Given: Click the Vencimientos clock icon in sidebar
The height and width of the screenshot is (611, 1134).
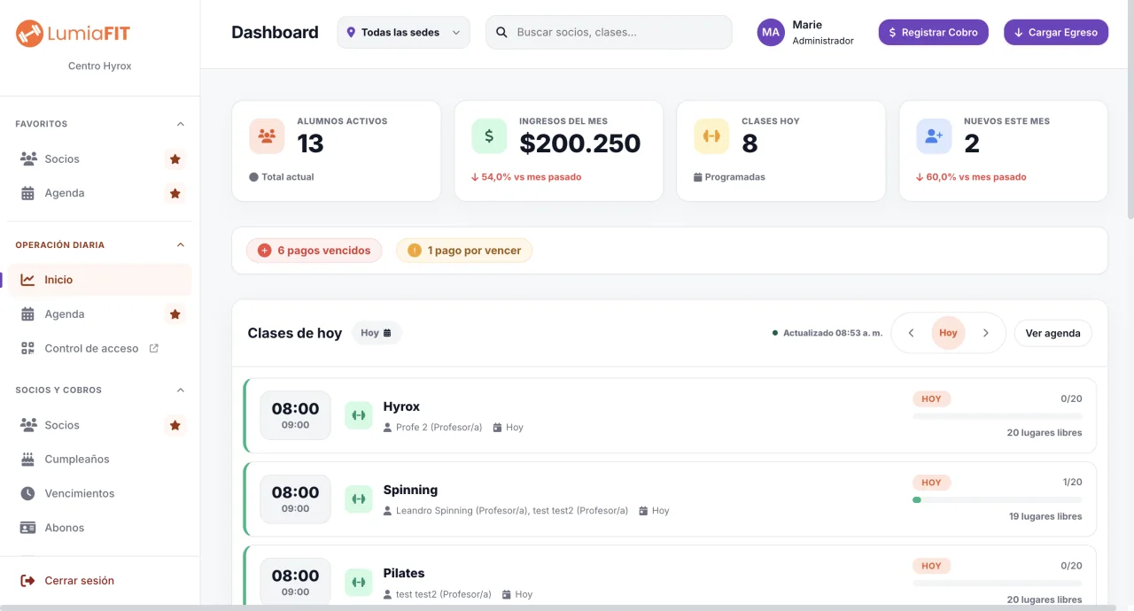Looking at the screenshot, I should 27,493.
